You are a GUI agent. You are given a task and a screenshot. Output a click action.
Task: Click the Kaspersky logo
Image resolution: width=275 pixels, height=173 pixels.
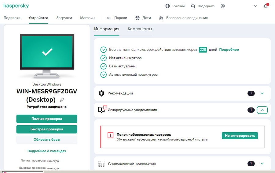point(16,6)
